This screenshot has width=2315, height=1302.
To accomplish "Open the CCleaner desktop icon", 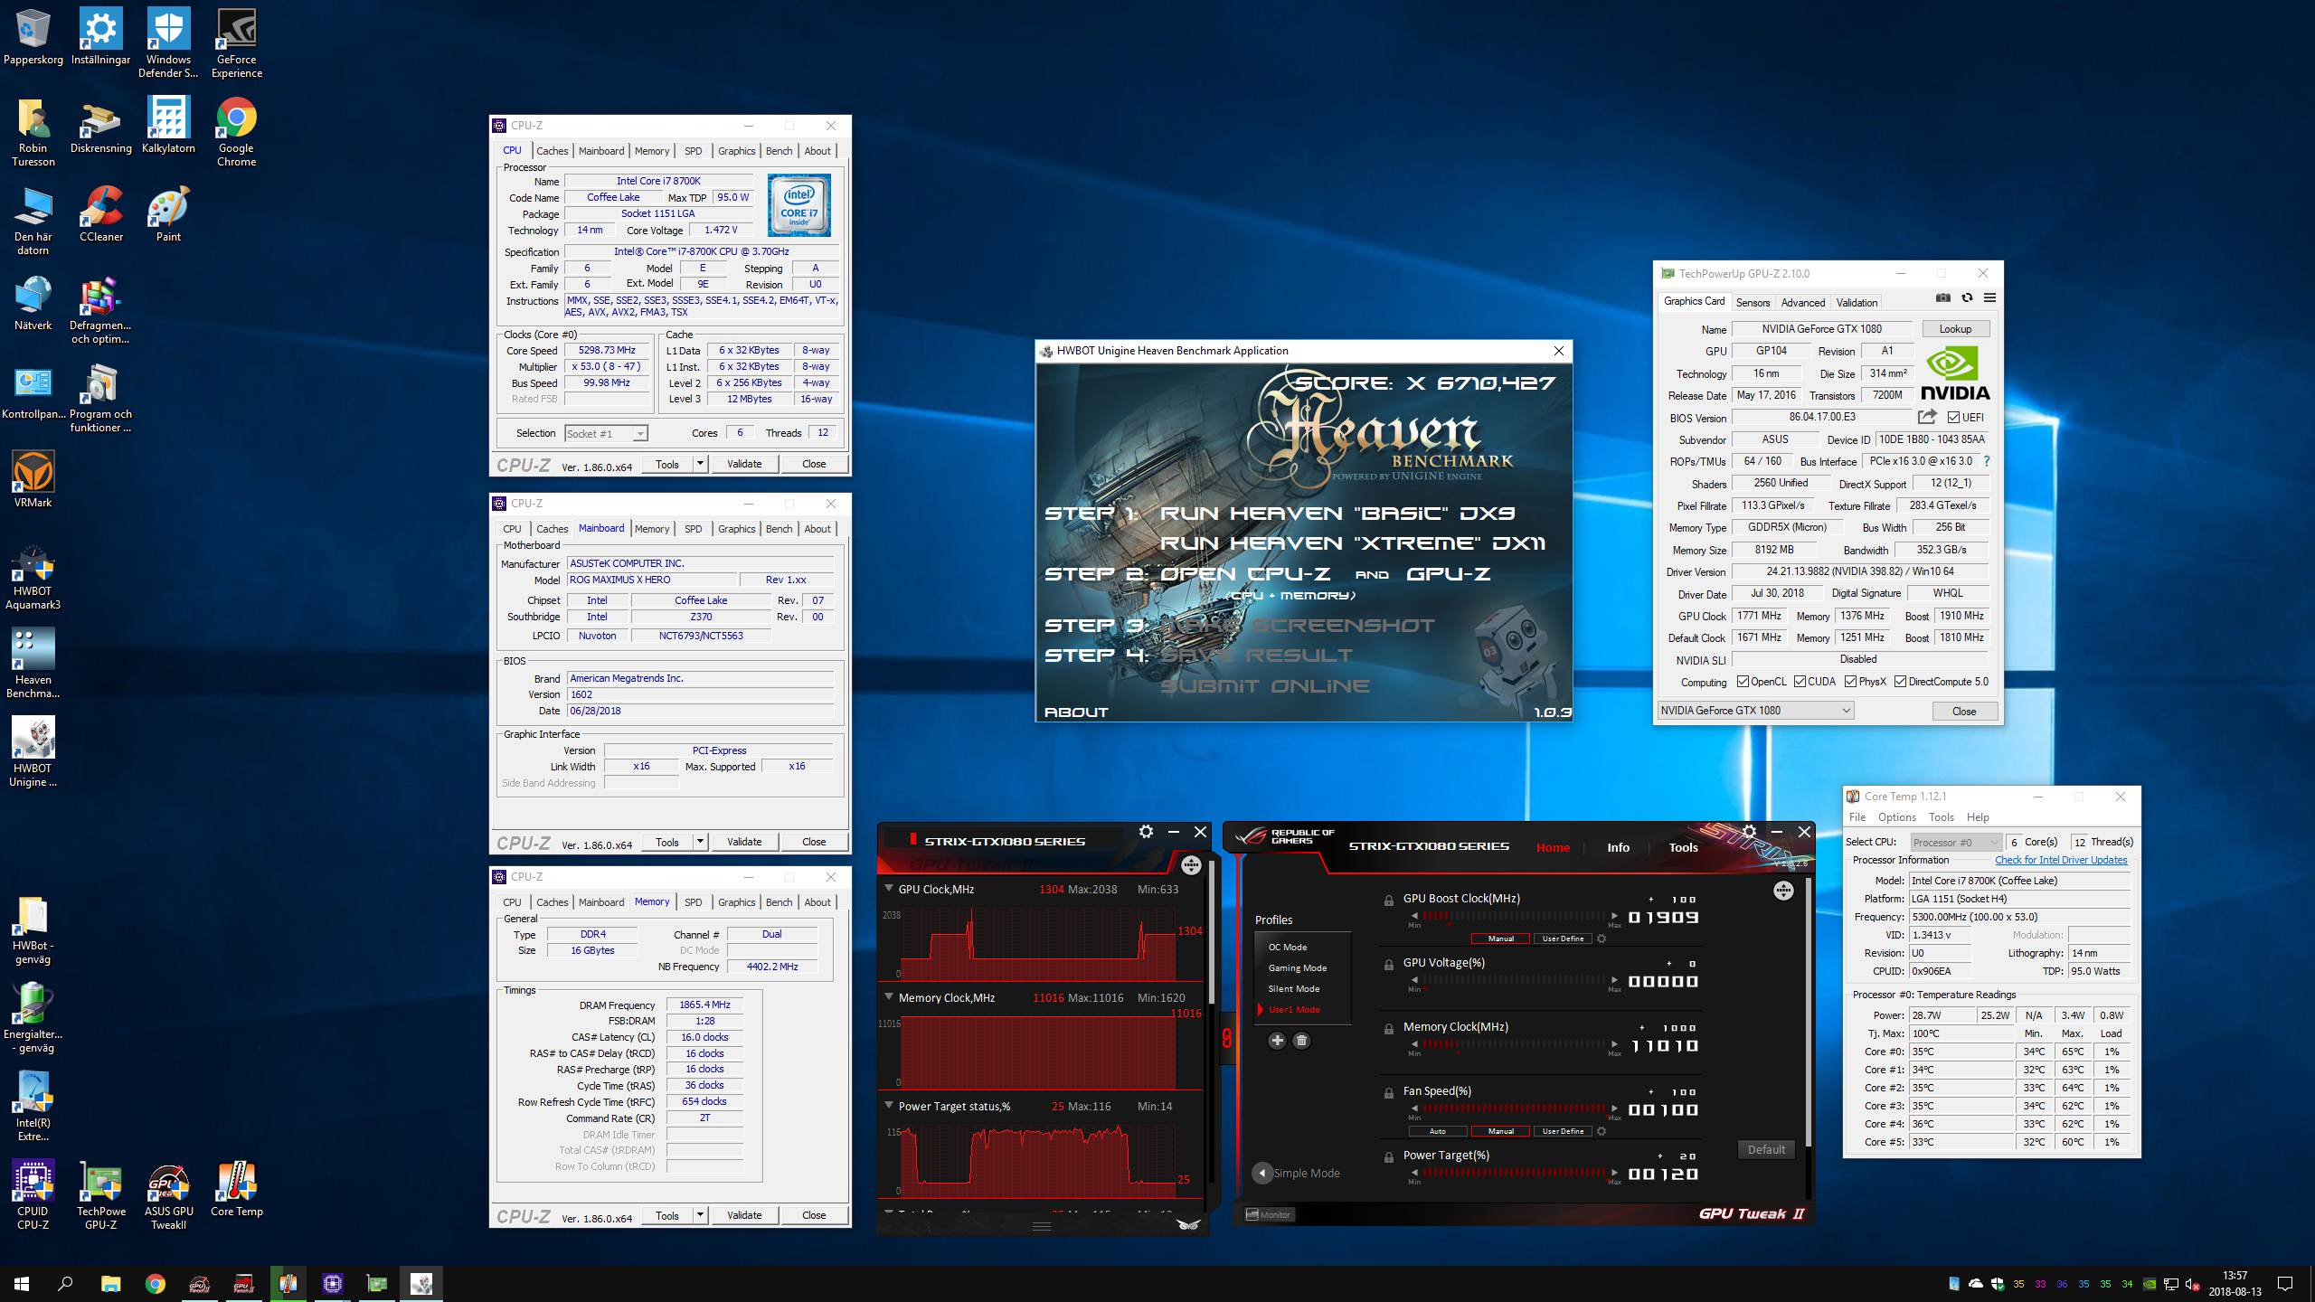I will click(101, 214).
